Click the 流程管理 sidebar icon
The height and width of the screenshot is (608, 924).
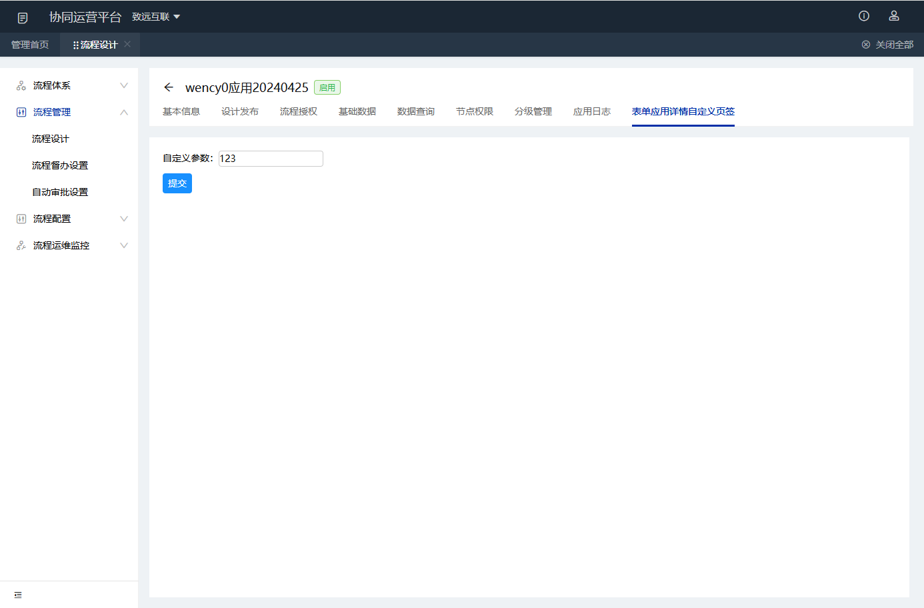click(21, 112)
